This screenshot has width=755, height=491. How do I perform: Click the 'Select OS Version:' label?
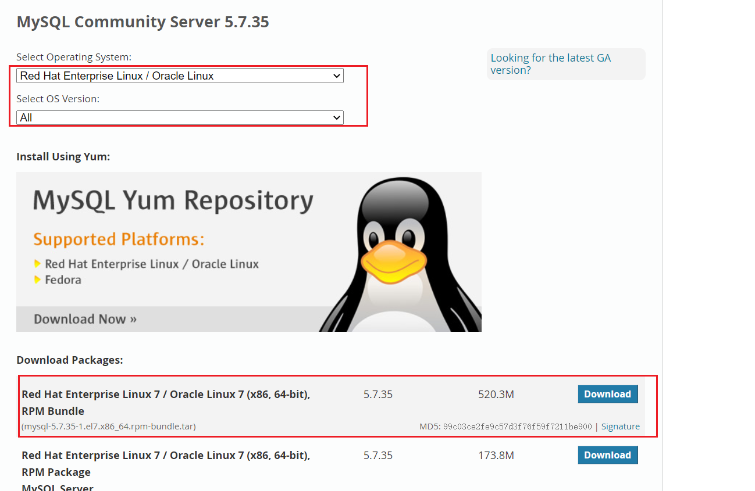58,99
